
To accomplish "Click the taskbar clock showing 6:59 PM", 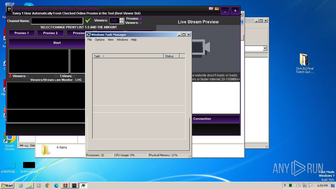I will [x=322, y=186].
